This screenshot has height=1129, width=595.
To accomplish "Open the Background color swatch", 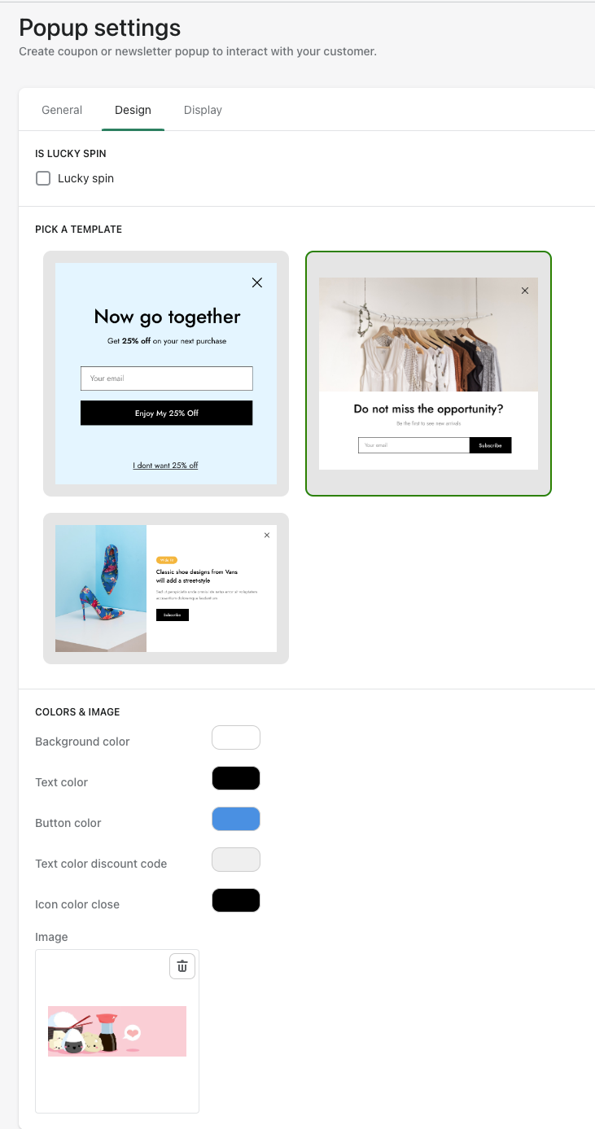I will click(x=236, y=737).
